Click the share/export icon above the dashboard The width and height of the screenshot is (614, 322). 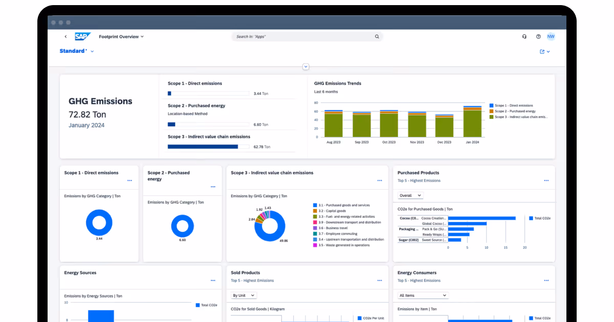pos(542,52)
